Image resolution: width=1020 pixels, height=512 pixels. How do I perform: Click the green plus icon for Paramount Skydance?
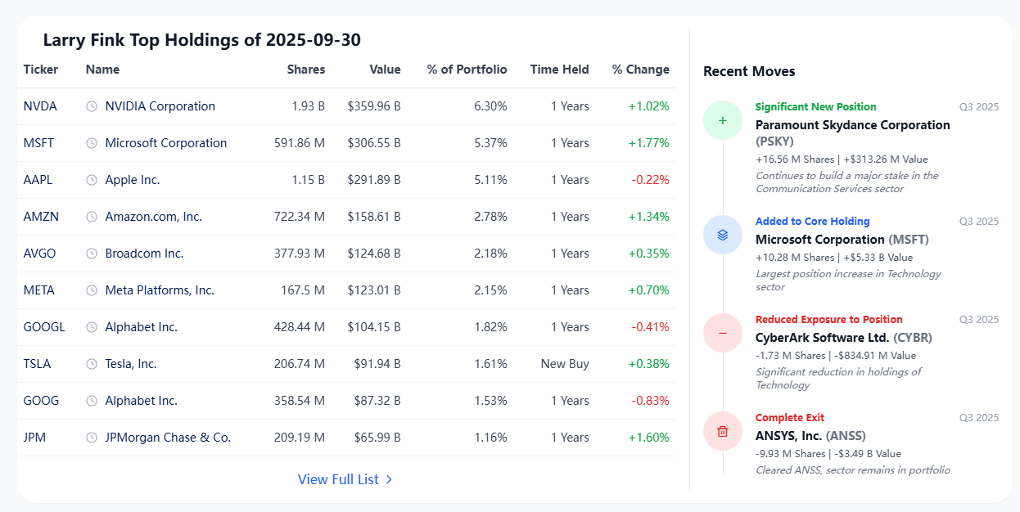[723, 120]
